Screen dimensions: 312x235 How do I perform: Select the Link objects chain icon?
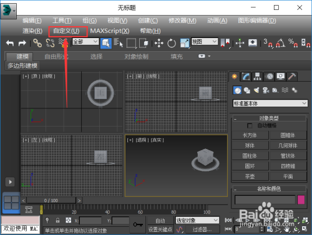[x=37, y=43]
